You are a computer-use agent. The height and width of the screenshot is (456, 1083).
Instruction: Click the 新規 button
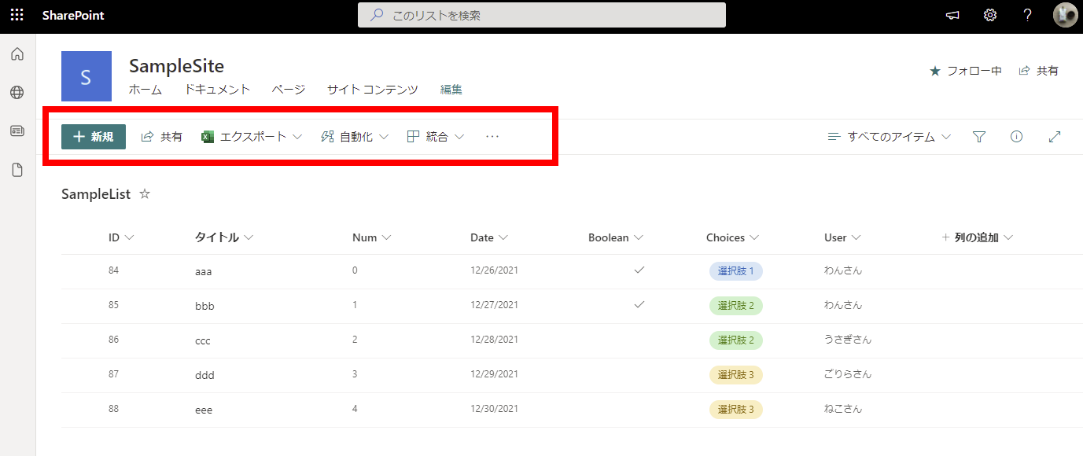94,137
